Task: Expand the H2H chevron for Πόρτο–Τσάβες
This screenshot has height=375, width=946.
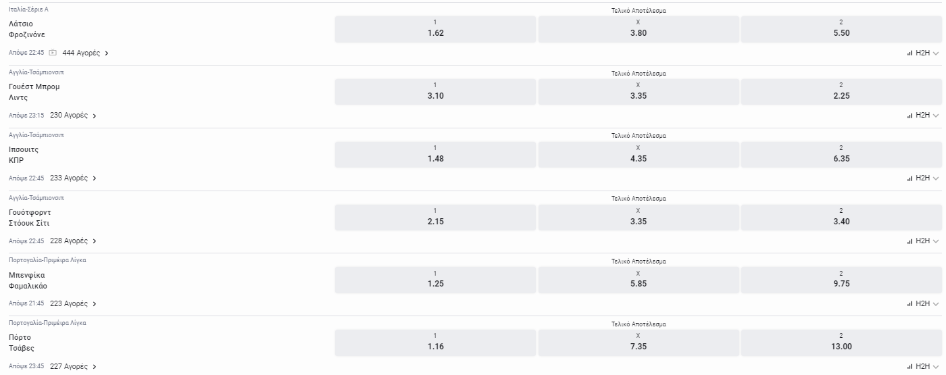Action: pyautogui.click(x=936, y=367)
